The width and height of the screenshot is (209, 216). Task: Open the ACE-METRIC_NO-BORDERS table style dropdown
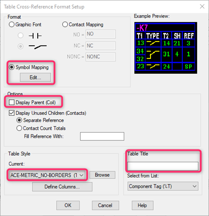point(47,175)
